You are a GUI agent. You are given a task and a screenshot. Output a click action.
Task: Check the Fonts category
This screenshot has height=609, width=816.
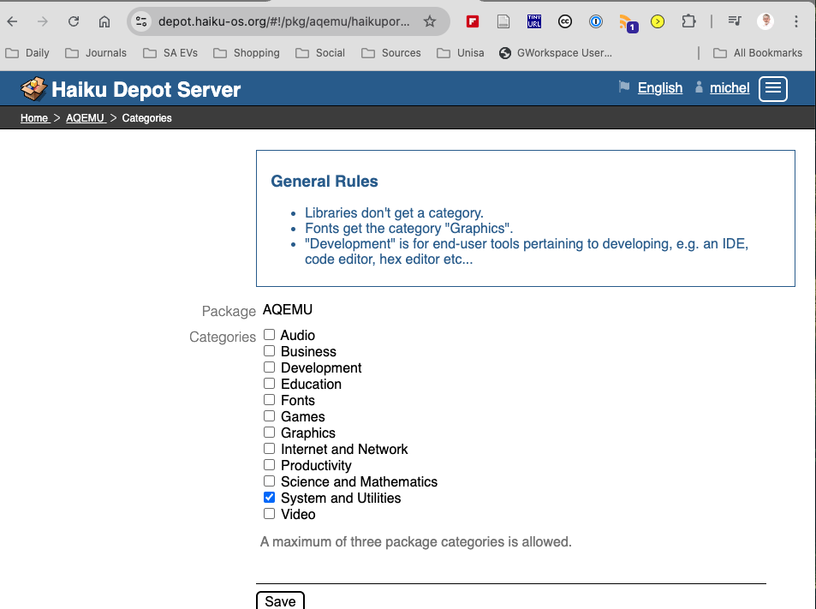coord(269,400)
